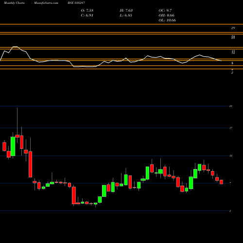
Task: Open the MunafaSutra.com label
Action: tap(46, 3)
